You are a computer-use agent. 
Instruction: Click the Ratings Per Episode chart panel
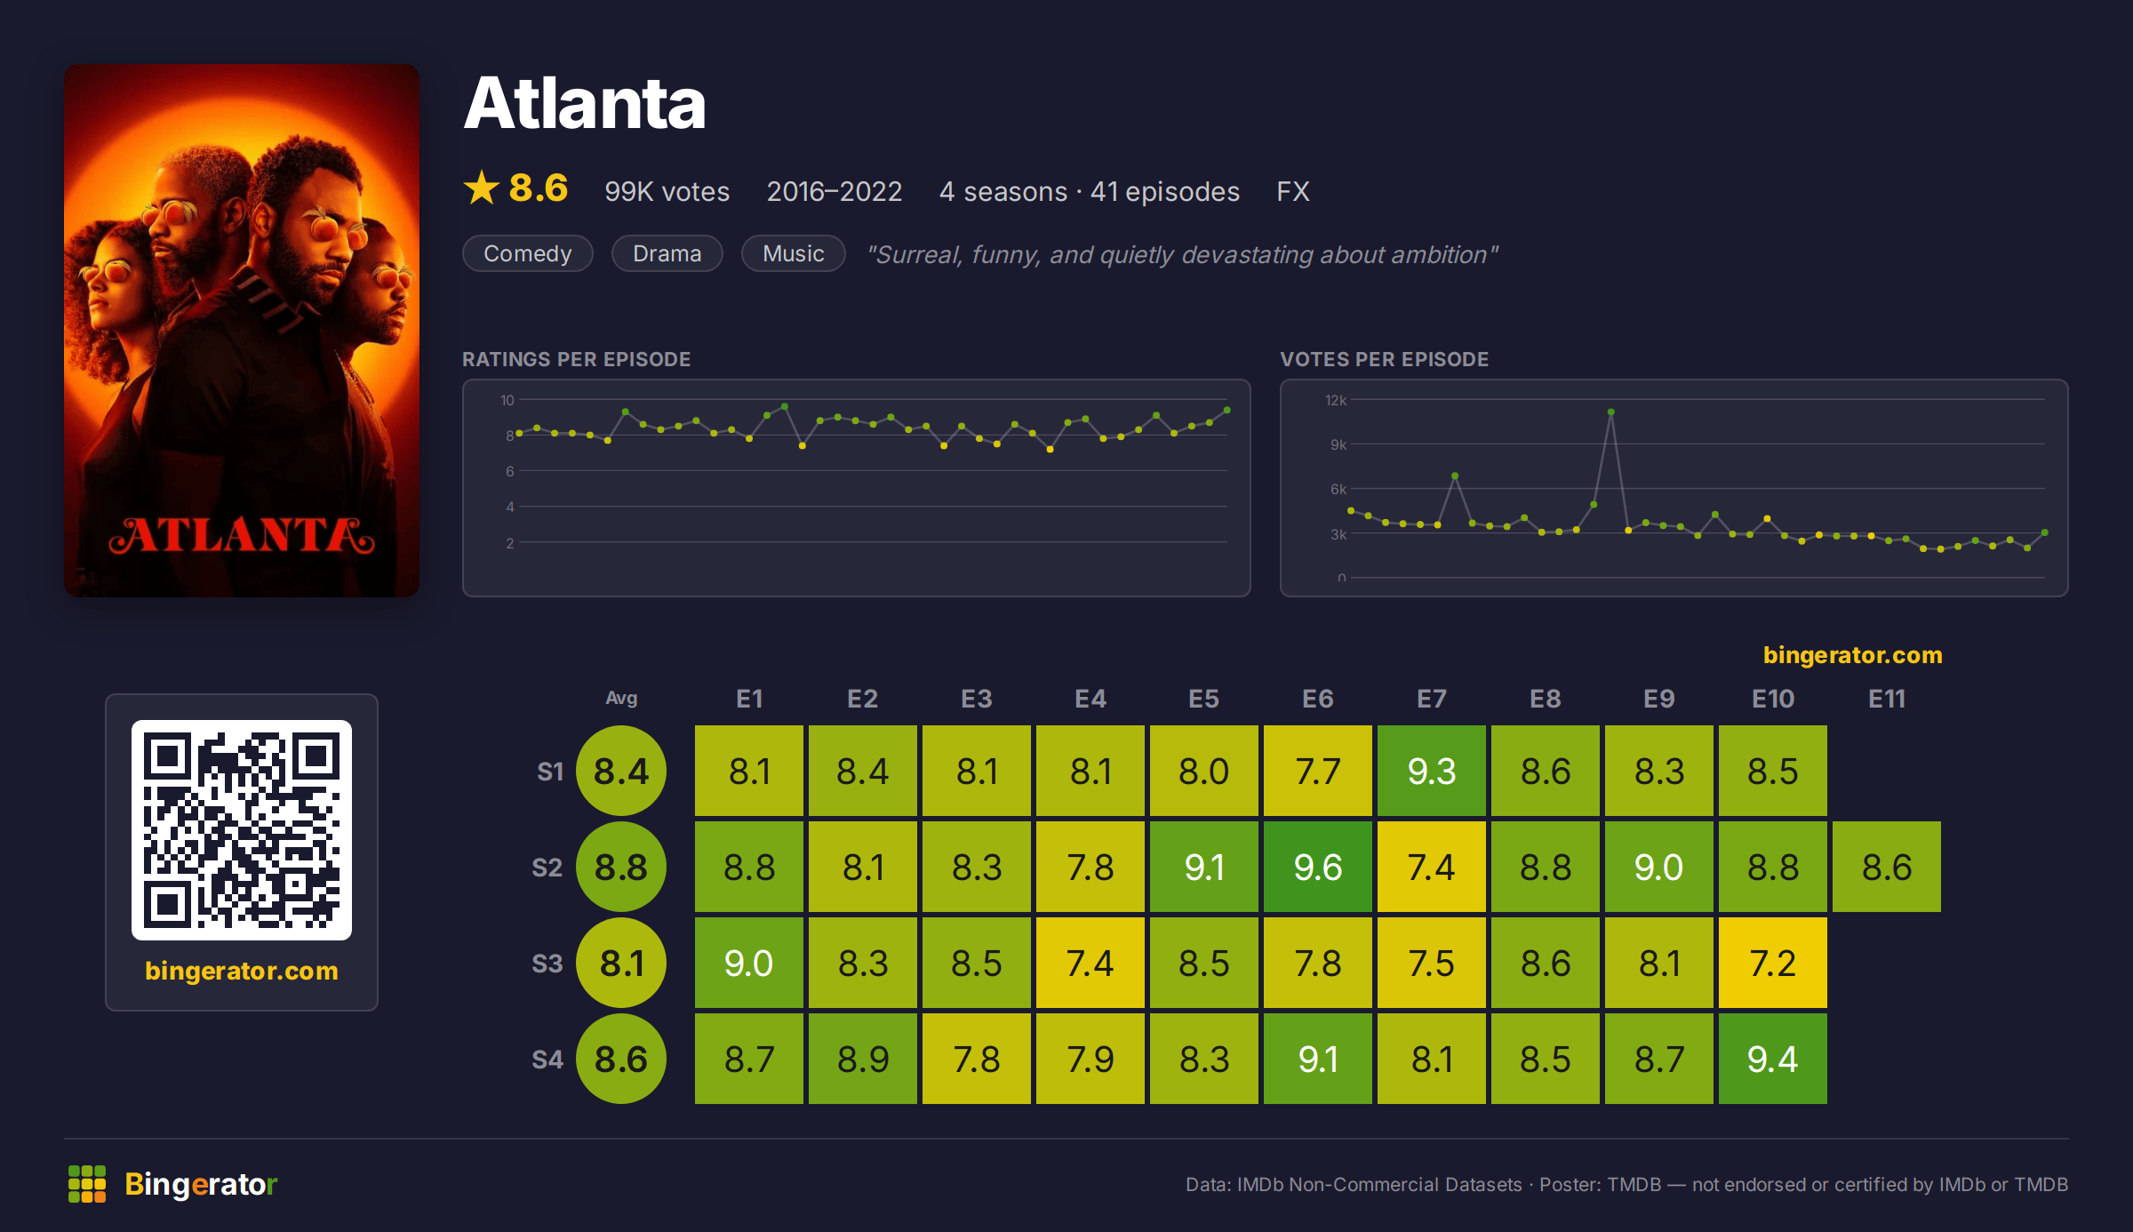pyautogui.click(x=857, y=488)
